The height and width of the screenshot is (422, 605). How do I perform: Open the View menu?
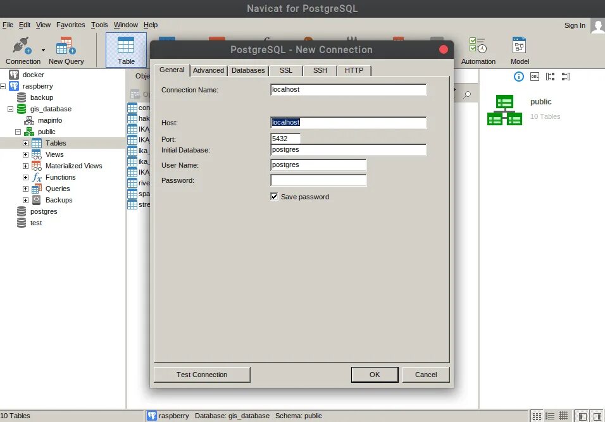[x=43, y=25]
